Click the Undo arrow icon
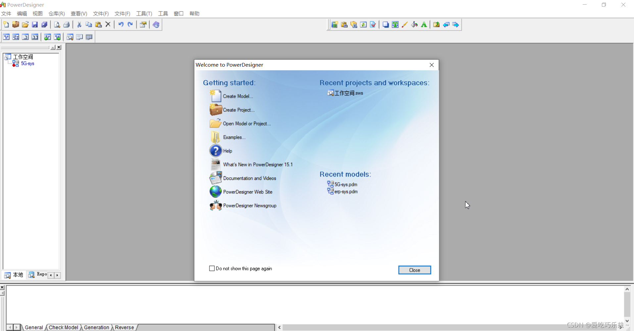The width and height of the screenshot is (634, 331). pos(121,25)
